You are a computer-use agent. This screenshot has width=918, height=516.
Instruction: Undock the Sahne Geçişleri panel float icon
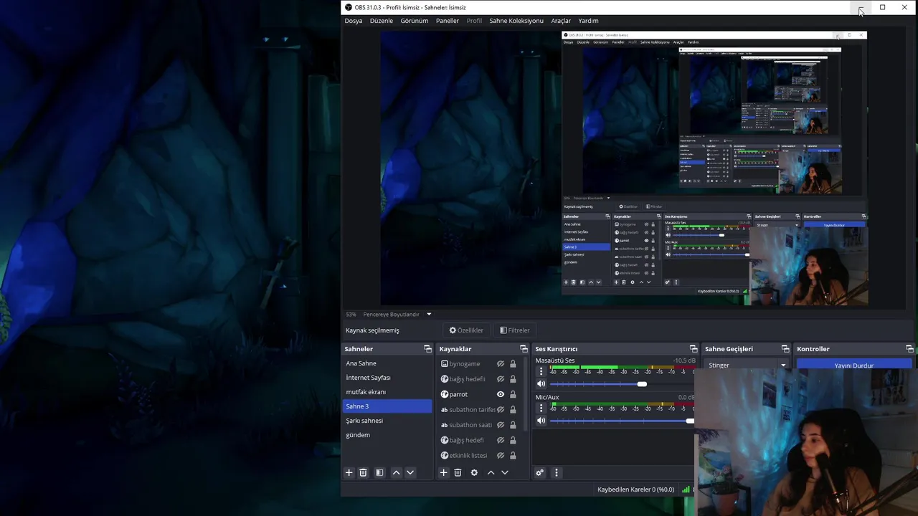[785, 349]
